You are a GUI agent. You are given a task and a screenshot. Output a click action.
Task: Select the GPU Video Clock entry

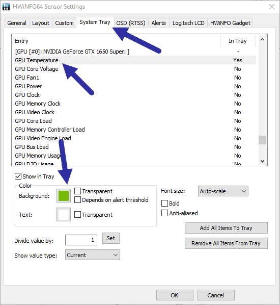(x=135, y=112)
